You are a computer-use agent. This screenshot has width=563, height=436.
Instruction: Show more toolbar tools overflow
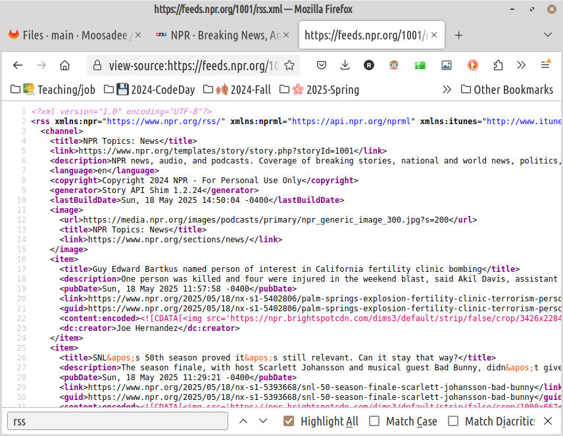point(522,65)
